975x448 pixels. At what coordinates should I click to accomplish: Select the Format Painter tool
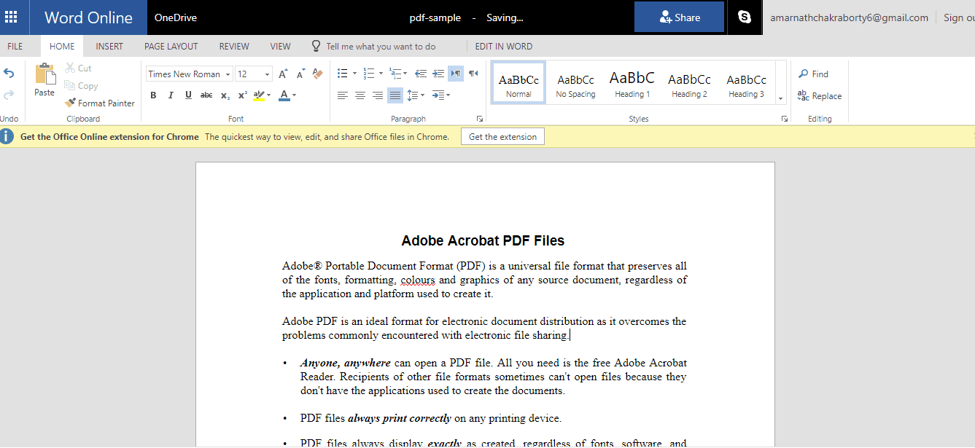(99, 103)
